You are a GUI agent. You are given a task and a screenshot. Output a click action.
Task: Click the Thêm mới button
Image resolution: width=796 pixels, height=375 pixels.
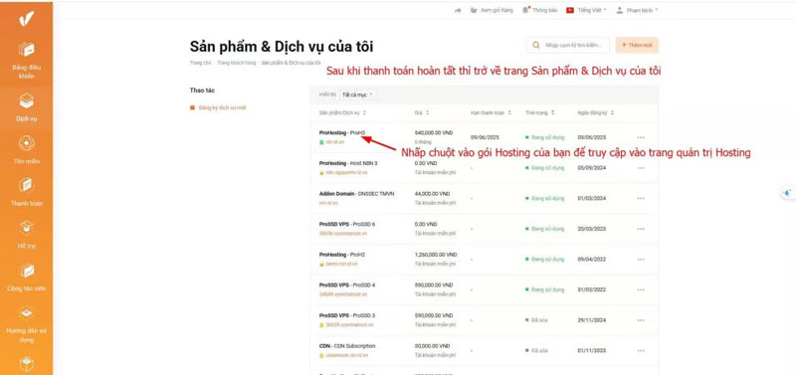coord(637,45)
